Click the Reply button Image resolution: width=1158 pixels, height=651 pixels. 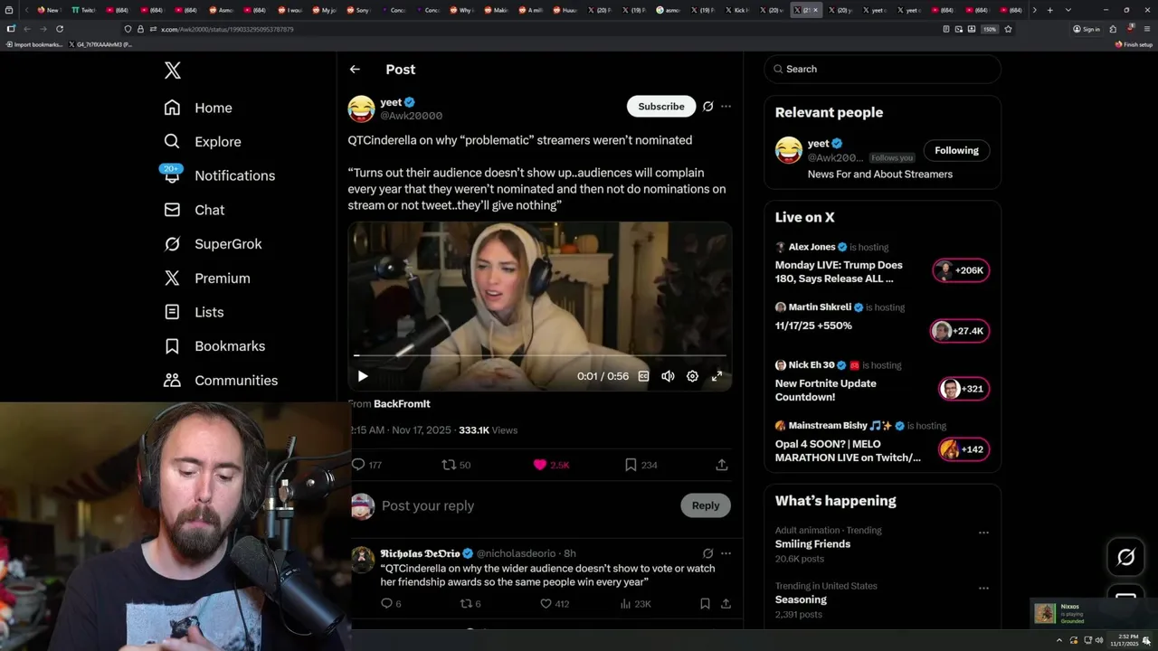coord(706,505)
